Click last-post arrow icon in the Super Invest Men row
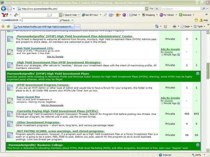 pos(178,103)
